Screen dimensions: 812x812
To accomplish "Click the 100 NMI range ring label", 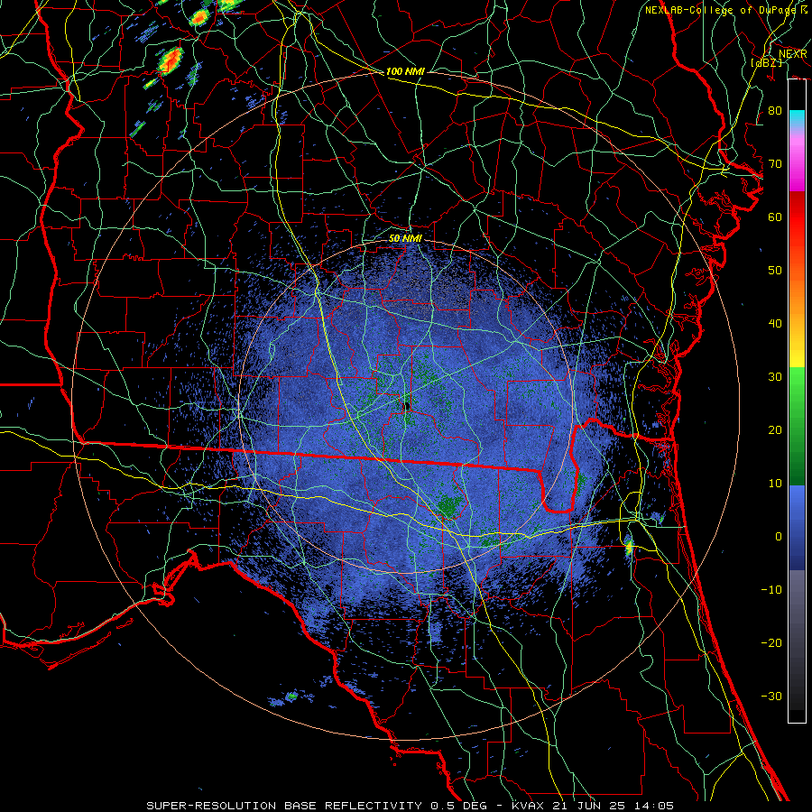I will click(405, 71).
